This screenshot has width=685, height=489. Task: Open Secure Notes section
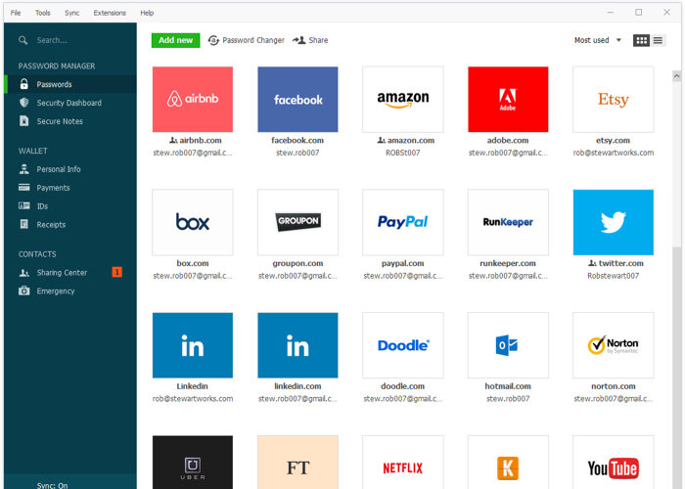60,121
